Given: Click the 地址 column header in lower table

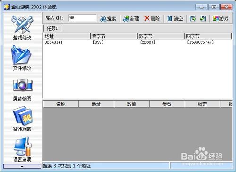Looking at the screenshot, I should (96, 104).
